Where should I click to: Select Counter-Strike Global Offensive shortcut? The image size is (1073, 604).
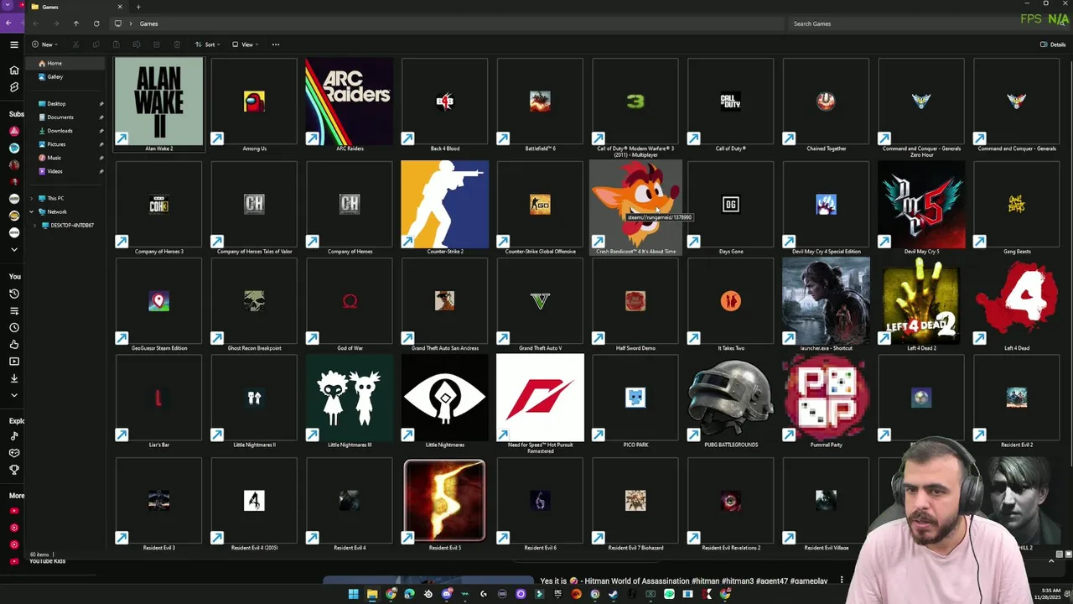click(540, 208)
